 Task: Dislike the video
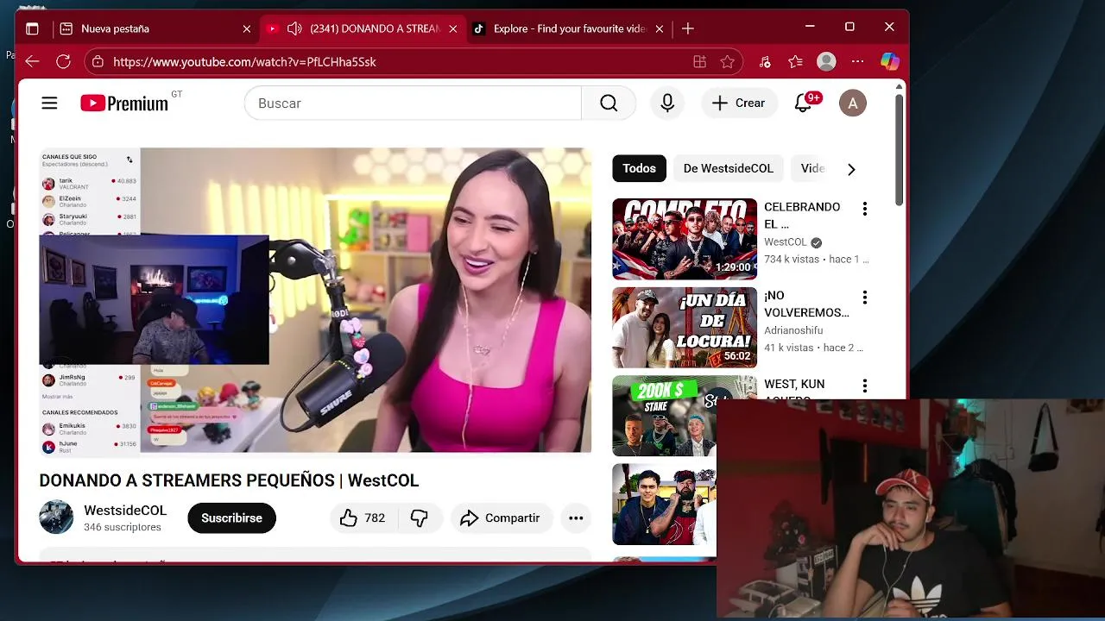[420, 517]
